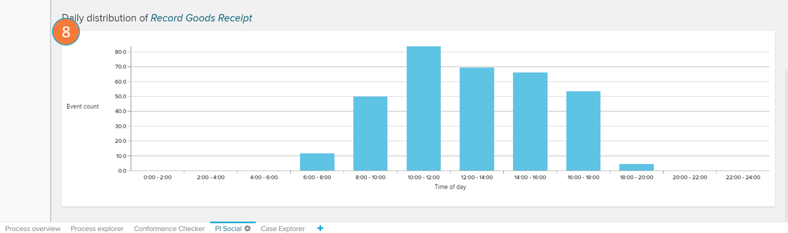Viewport: 788px width, 233px height.
Task: Choose the 16:00 - 18:00 bar
Action: point(583,131)
